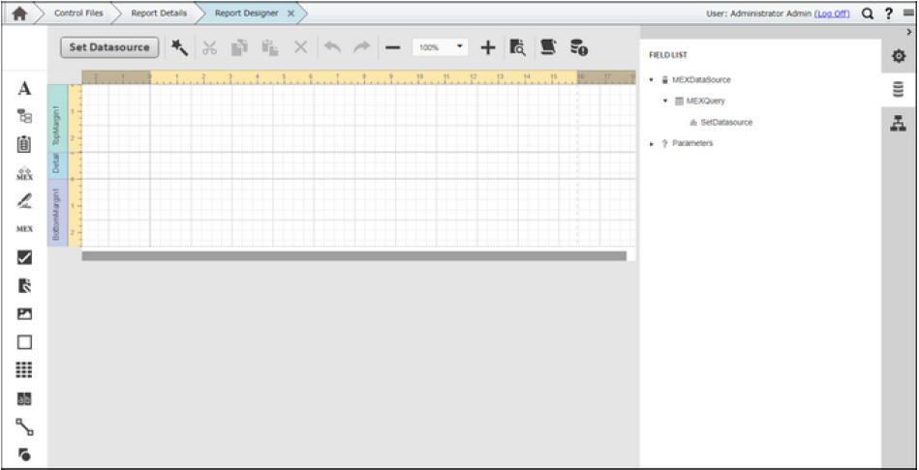
Task: Click the database validation warning icon
Action: [579, 48]
